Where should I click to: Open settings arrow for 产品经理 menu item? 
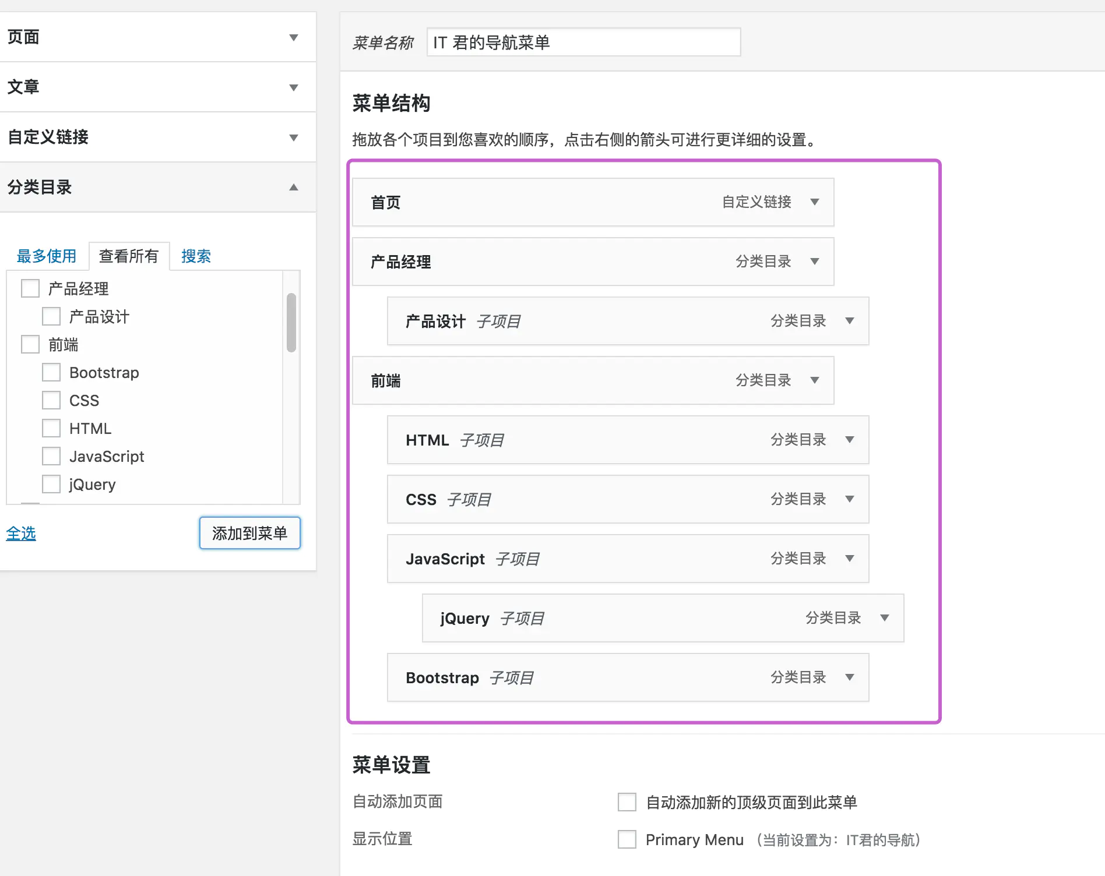[x=815, y=262]
